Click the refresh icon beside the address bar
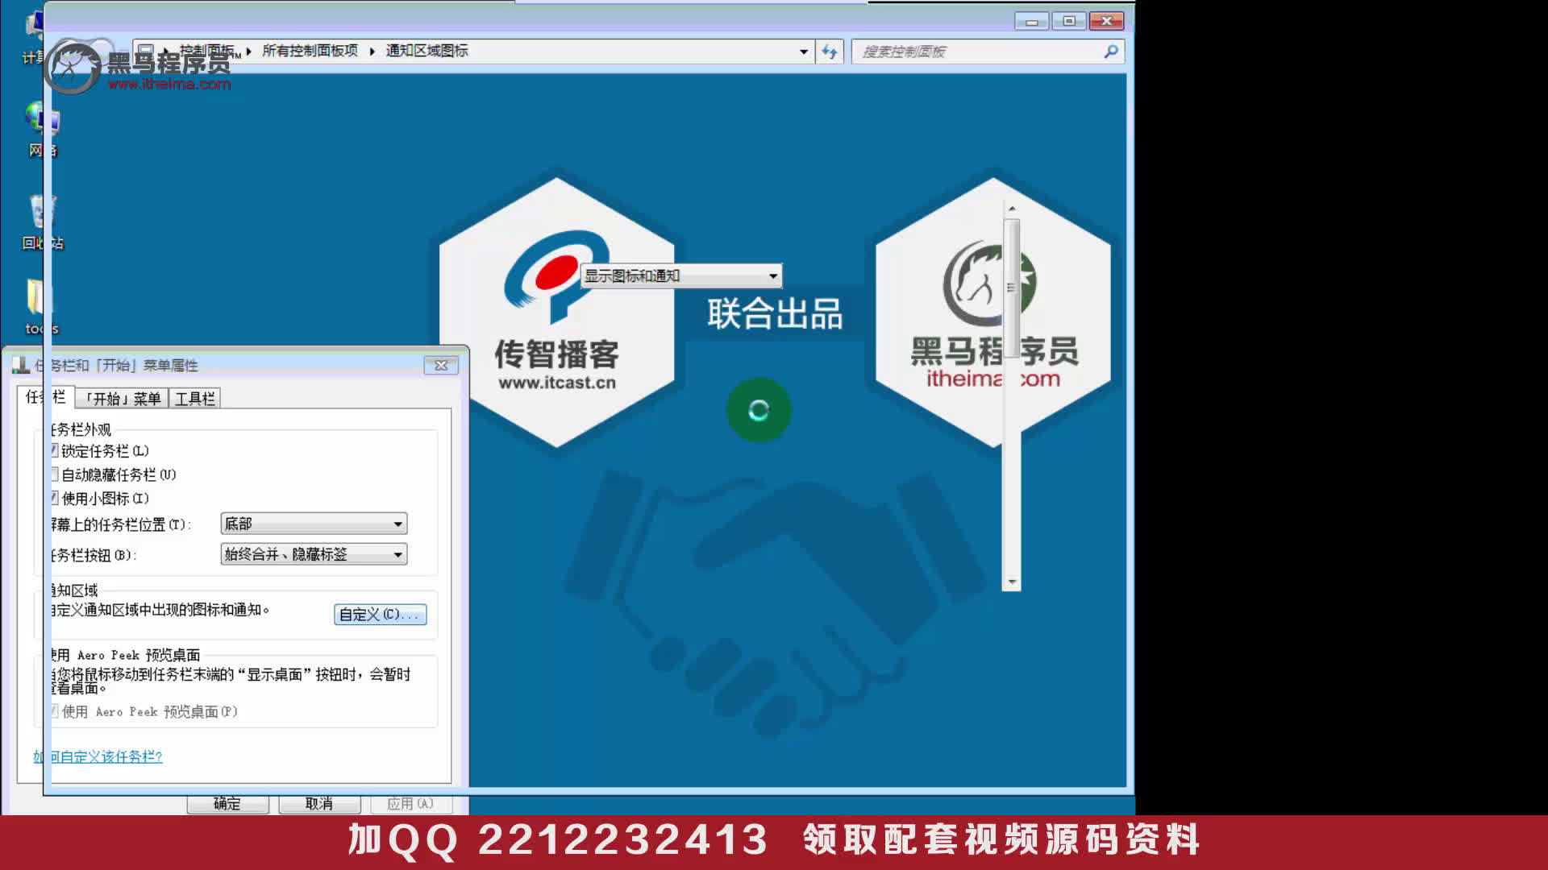The width and height of the screenshot is (1548, 870). pos(829,51)
